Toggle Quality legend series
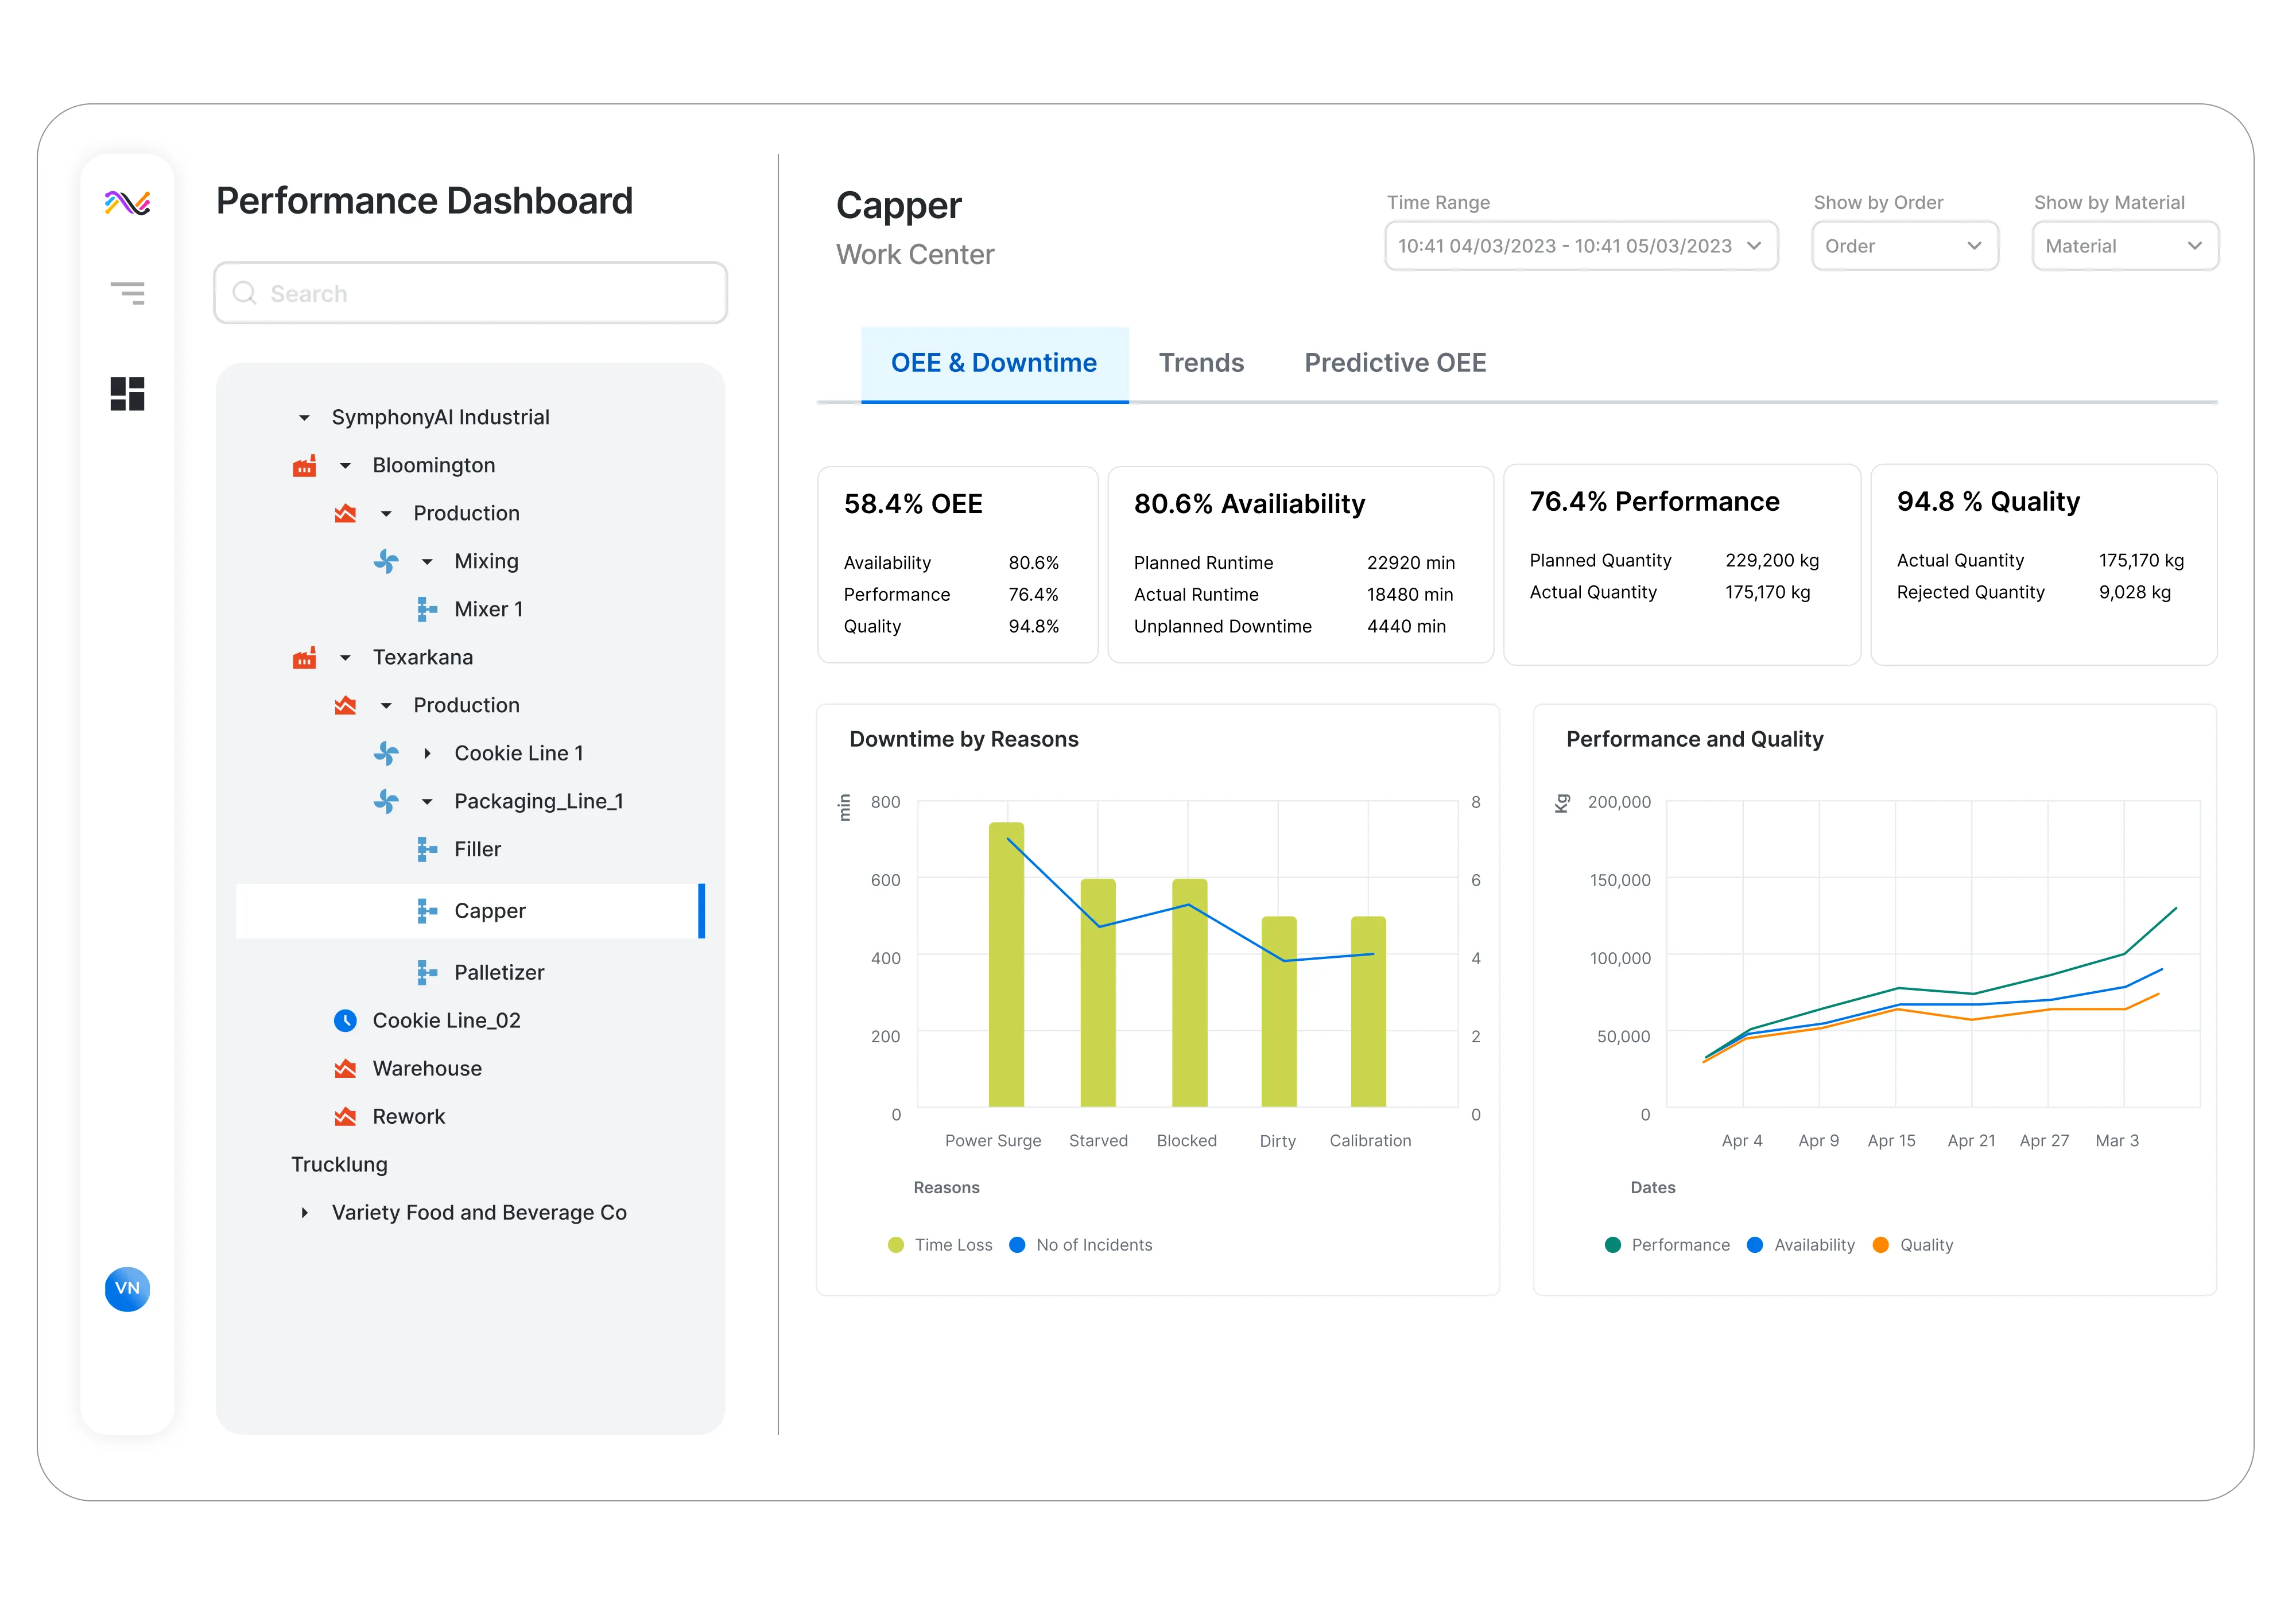This screenshot has width=2296, height=1607. 1913,1245
